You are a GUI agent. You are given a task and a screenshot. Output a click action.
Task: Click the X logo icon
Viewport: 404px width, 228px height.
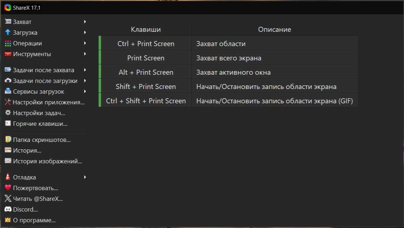tap(8, 199)
